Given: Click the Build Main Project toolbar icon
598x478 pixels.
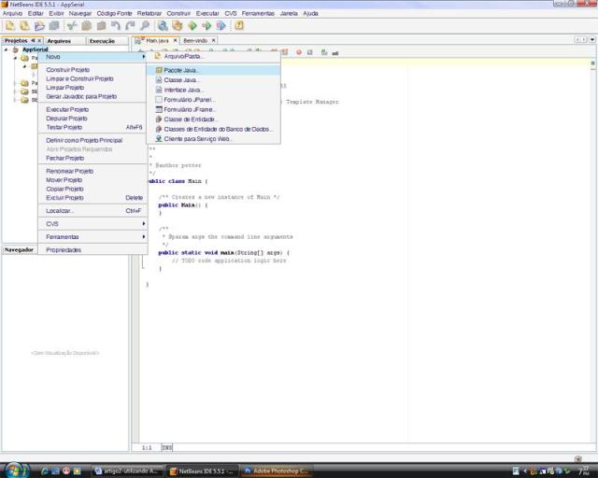Looking at the screenshot, I should point(163,26).
